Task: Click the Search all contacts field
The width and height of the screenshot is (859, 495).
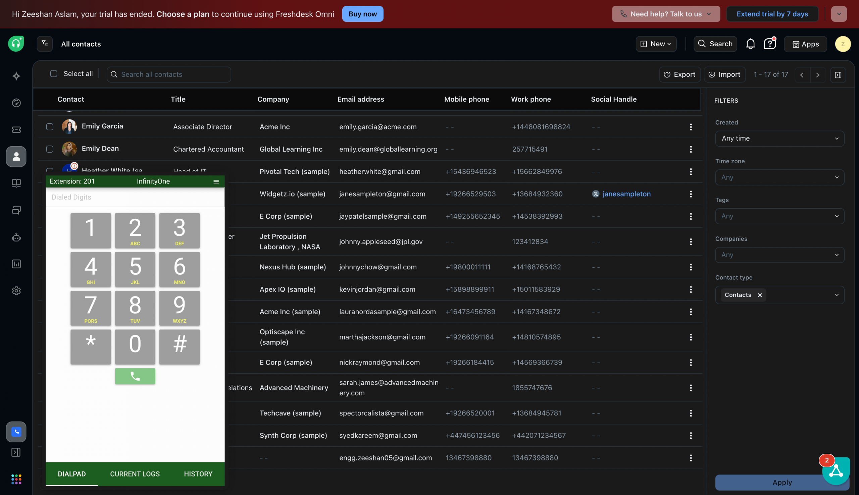Action: [x=169, y=74]
